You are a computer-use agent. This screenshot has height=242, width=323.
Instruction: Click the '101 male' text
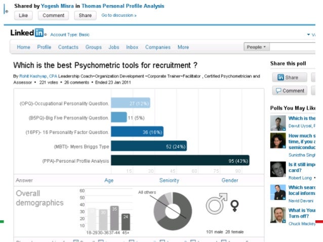click(215, 232)
